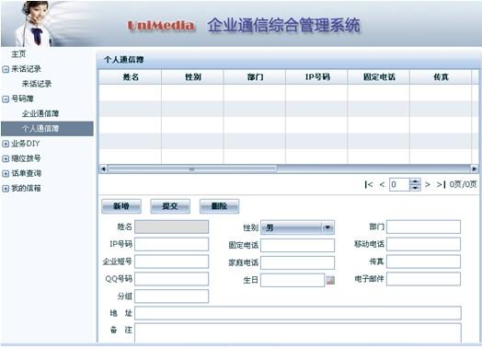
Task: Focus the 分组 input field
Action: (x=171, y=297)
